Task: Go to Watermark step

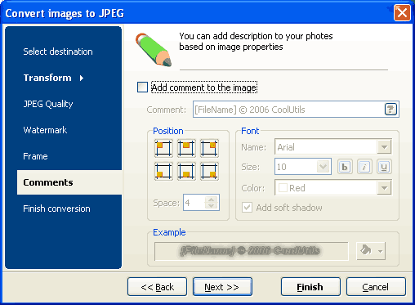Action: (x=45, y=130)
